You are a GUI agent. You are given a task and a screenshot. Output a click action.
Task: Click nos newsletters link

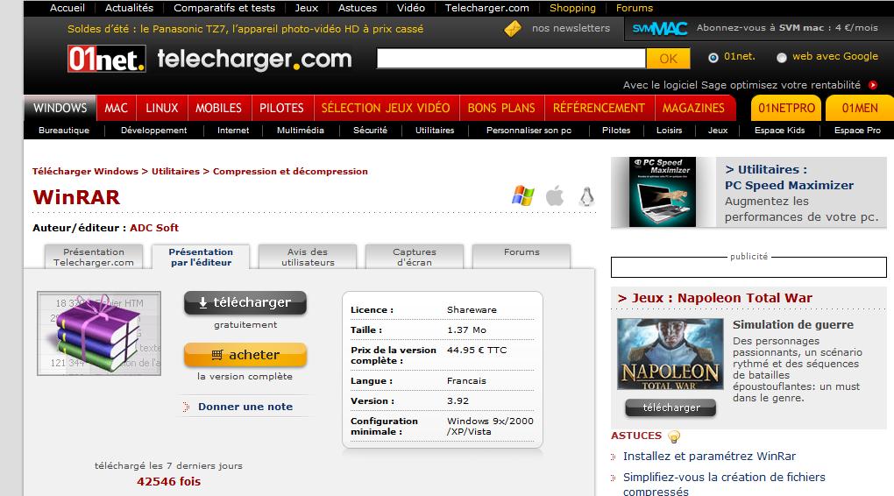(571, 28)
